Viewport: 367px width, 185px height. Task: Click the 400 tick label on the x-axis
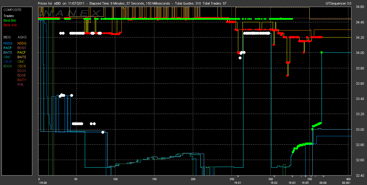click(x=348, y=179)
